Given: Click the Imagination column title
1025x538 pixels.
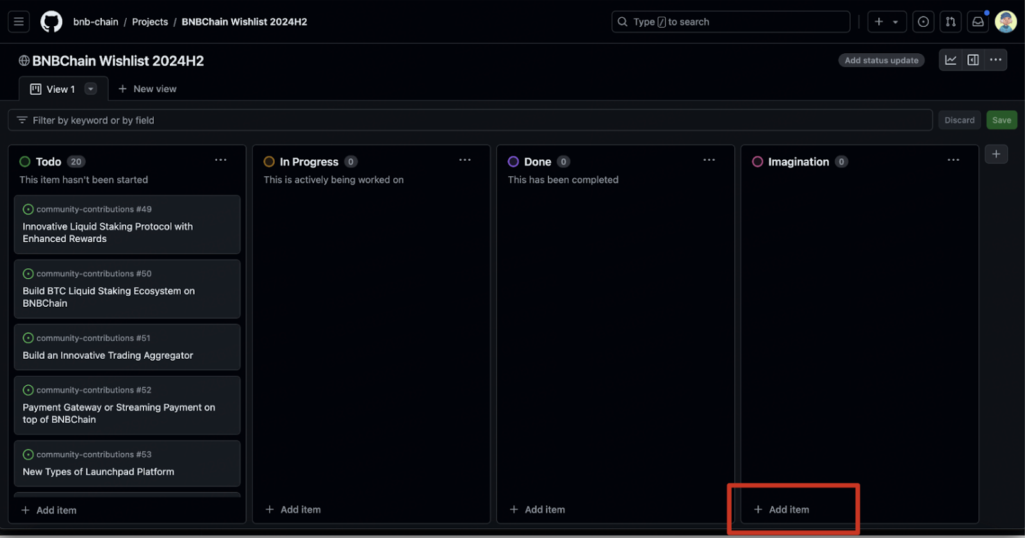Looking at the screenshot, I should pos(798,162).
